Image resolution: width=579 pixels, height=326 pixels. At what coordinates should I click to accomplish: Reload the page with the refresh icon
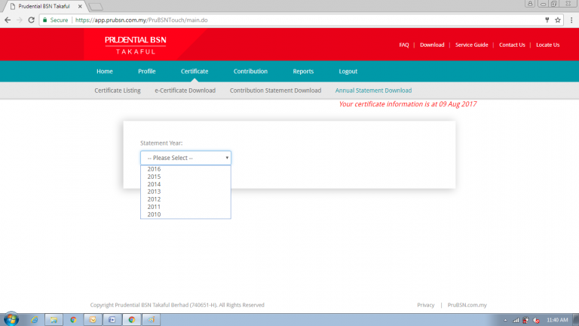(x=32, y=20)
